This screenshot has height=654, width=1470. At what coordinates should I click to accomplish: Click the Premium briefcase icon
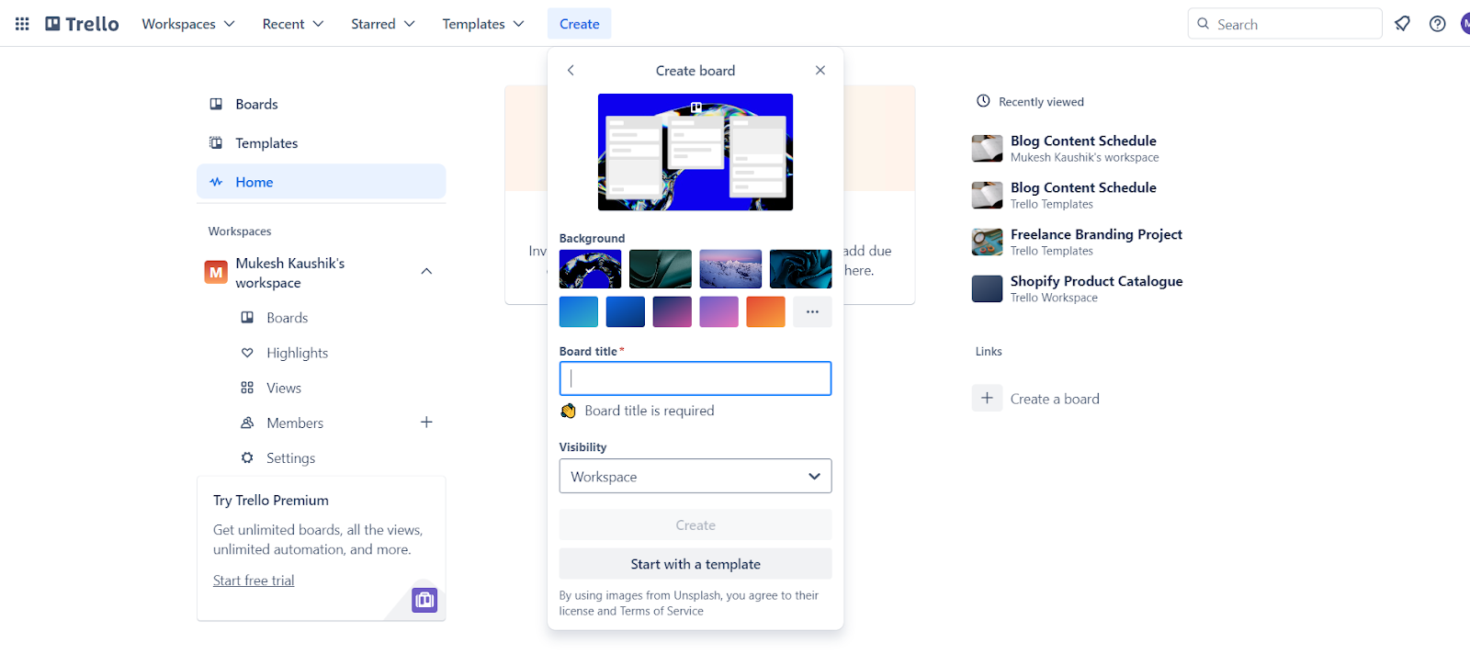(x=424, y=600)
